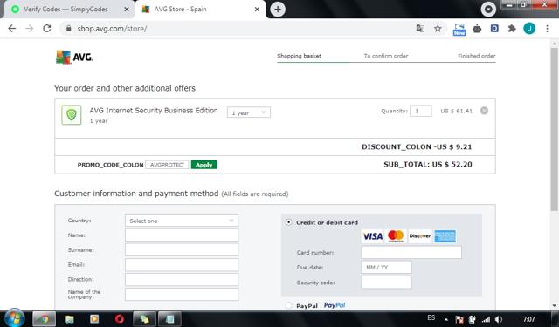Click the Security code field
Viewport: 559px width, 327px height.
point(386,283)
